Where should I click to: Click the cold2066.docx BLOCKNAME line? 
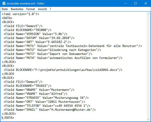pyautogui.click(x=63, y=70)
